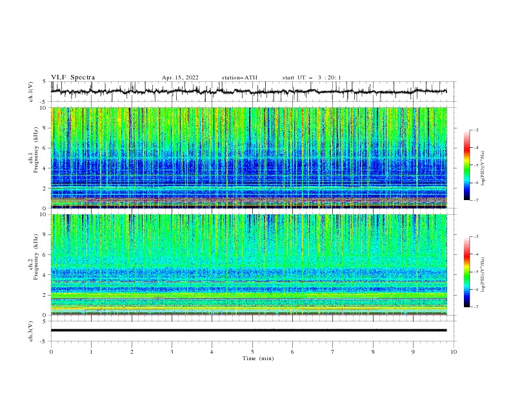Screen dimensions: 511x395
Task: Click the 'start UT = 3 :20: 1' text
Action: pos(312,77)
